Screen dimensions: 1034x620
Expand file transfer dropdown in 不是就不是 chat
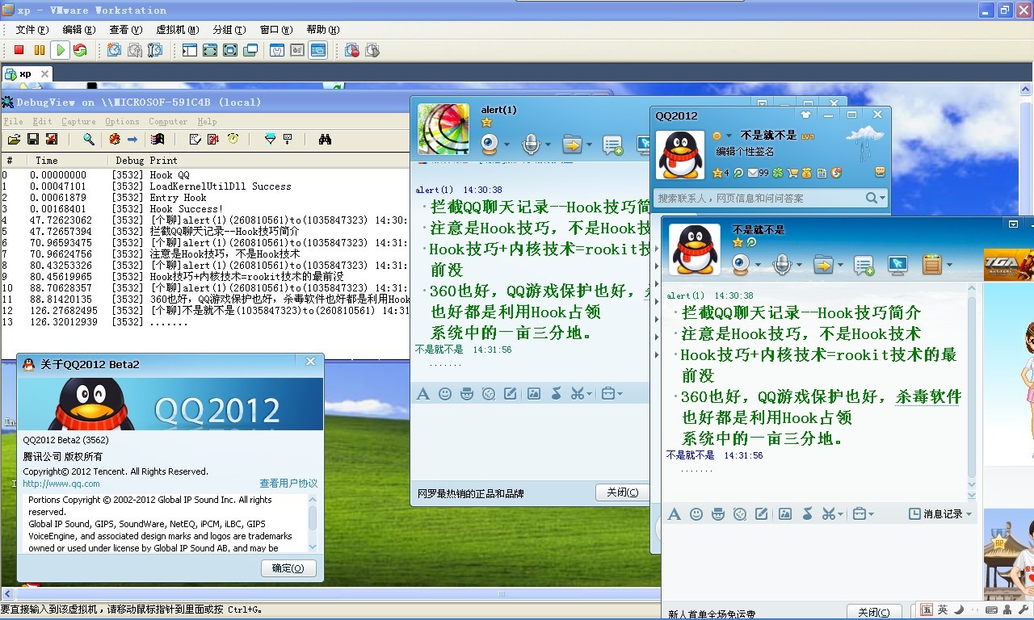pos(840,265)
